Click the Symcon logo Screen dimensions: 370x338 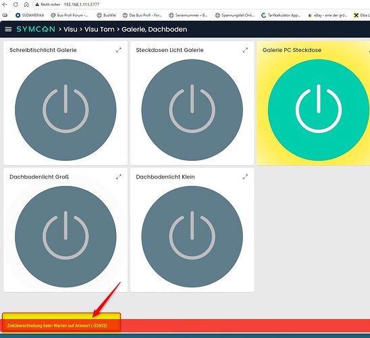click(x=36, y=29)
